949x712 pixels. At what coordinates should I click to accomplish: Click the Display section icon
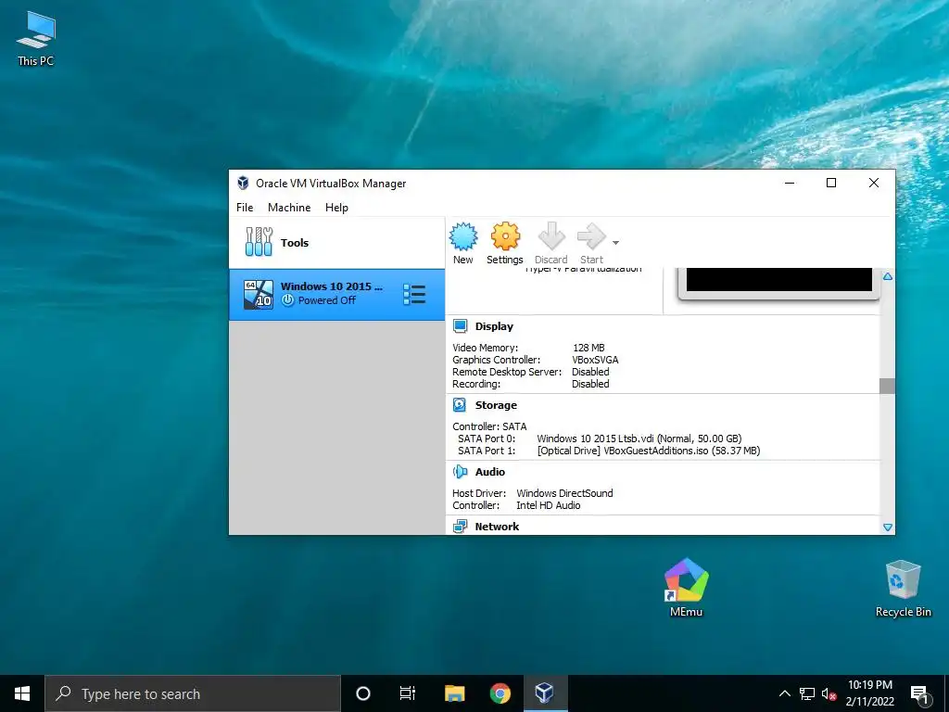(x=460, y=326)
